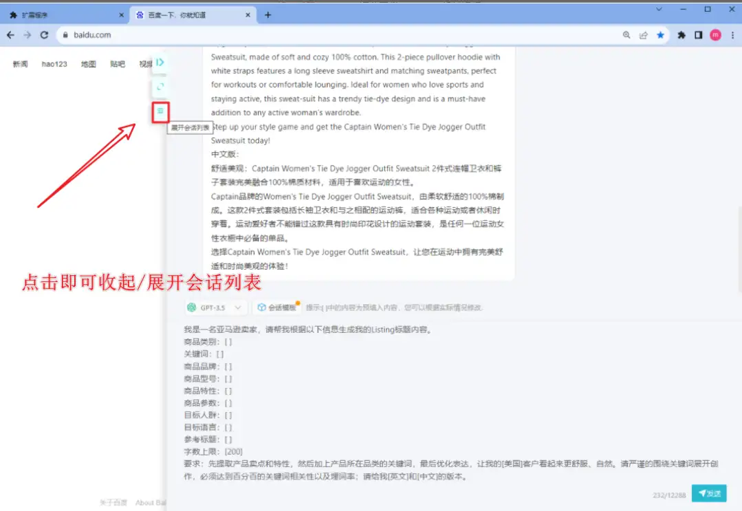The width and height of the screenshot is (742, 511).
Task: Open the 贴吧 link
Action: pyautogui.click(x=118, y=64)
